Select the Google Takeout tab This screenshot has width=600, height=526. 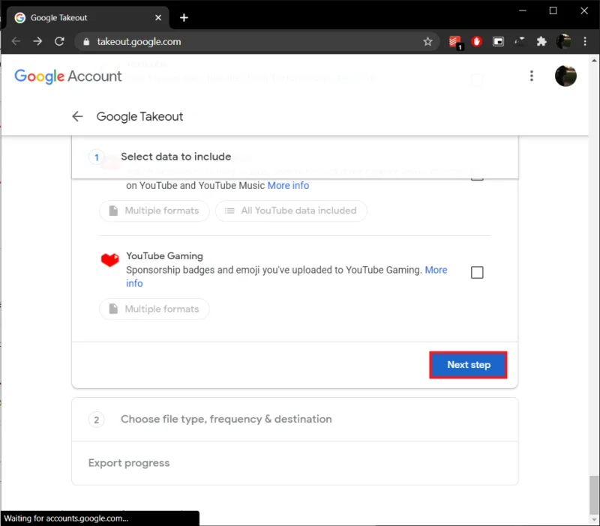[x=88, y=17]
